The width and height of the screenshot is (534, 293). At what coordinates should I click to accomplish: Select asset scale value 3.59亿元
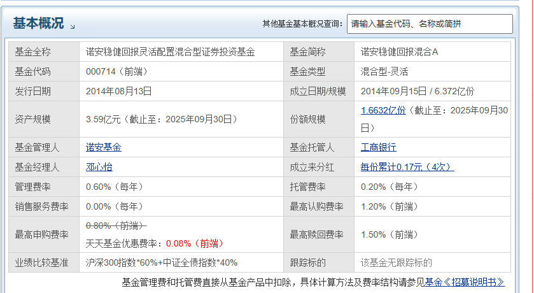(103, 119)
